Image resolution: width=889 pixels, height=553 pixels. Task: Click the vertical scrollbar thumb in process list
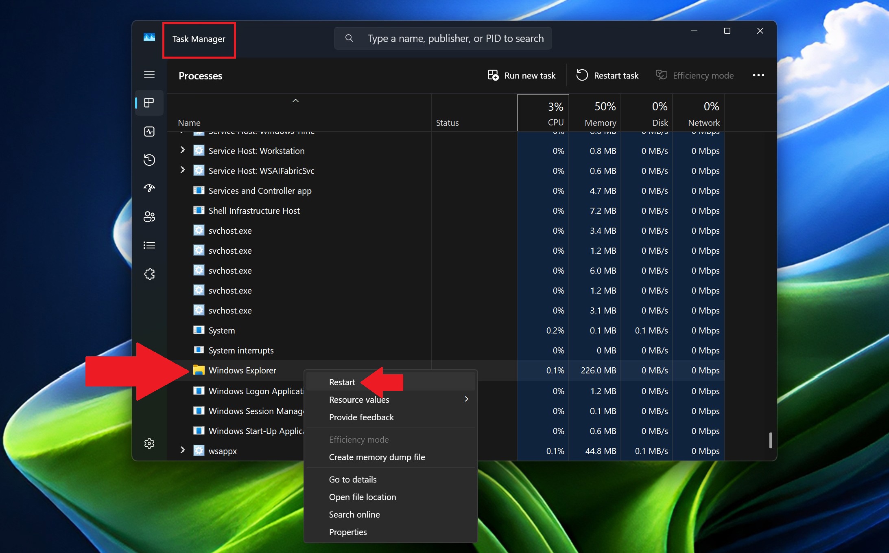click(x=770, y=440)
